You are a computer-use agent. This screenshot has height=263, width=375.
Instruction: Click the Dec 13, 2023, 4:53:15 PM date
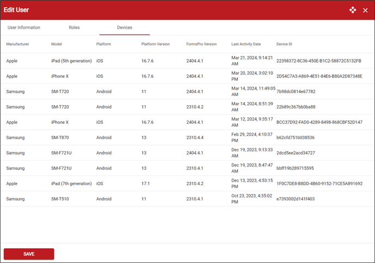(252, 183)
